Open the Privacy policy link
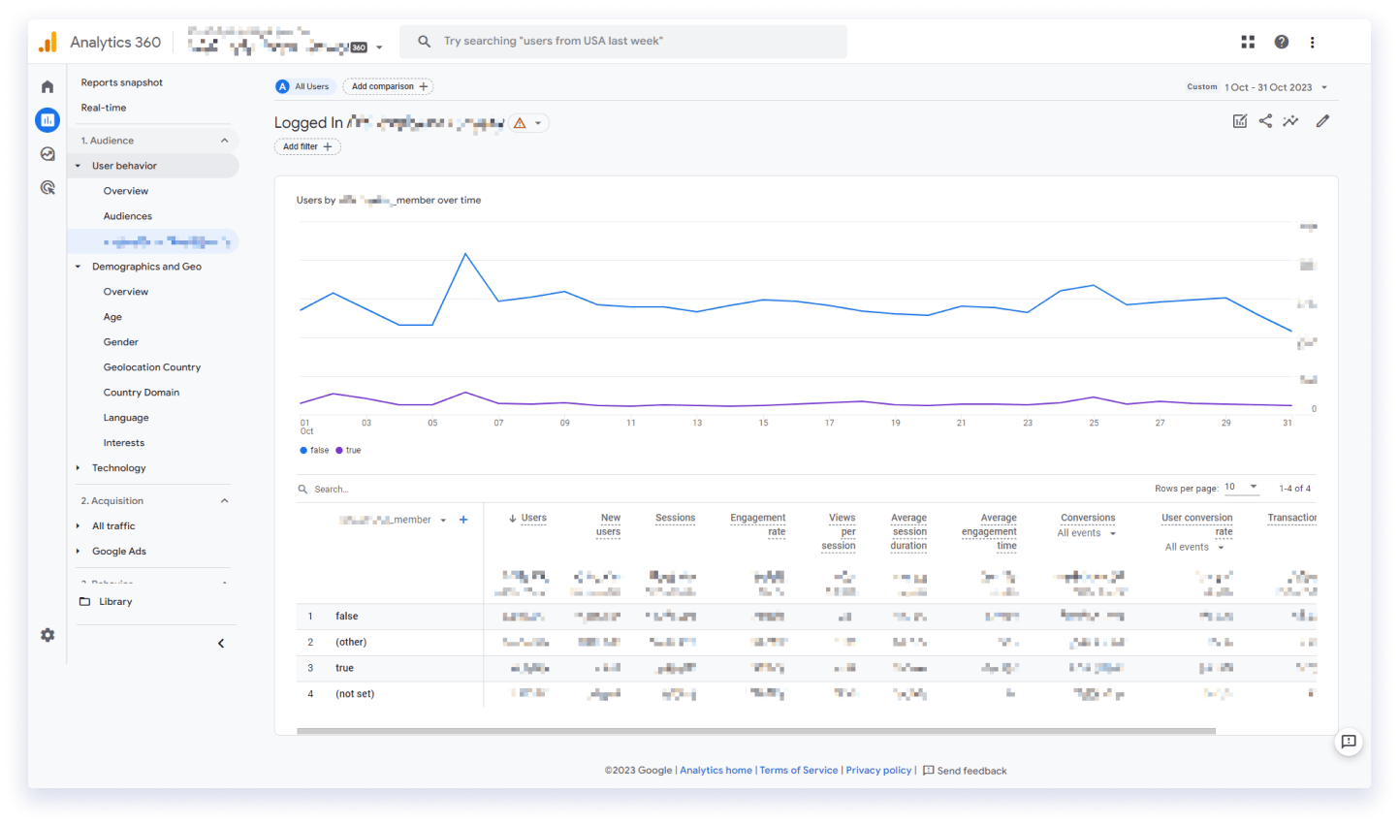1399x825 pixels. 878,771
